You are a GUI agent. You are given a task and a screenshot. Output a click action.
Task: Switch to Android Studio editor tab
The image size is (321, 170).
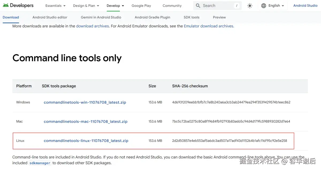point(50,17)
